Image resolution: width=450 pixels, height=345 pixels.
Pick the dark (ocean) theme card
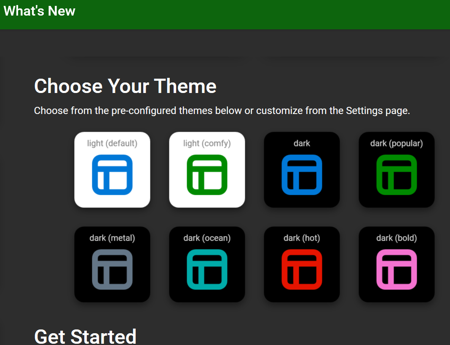tap(207, 264)
